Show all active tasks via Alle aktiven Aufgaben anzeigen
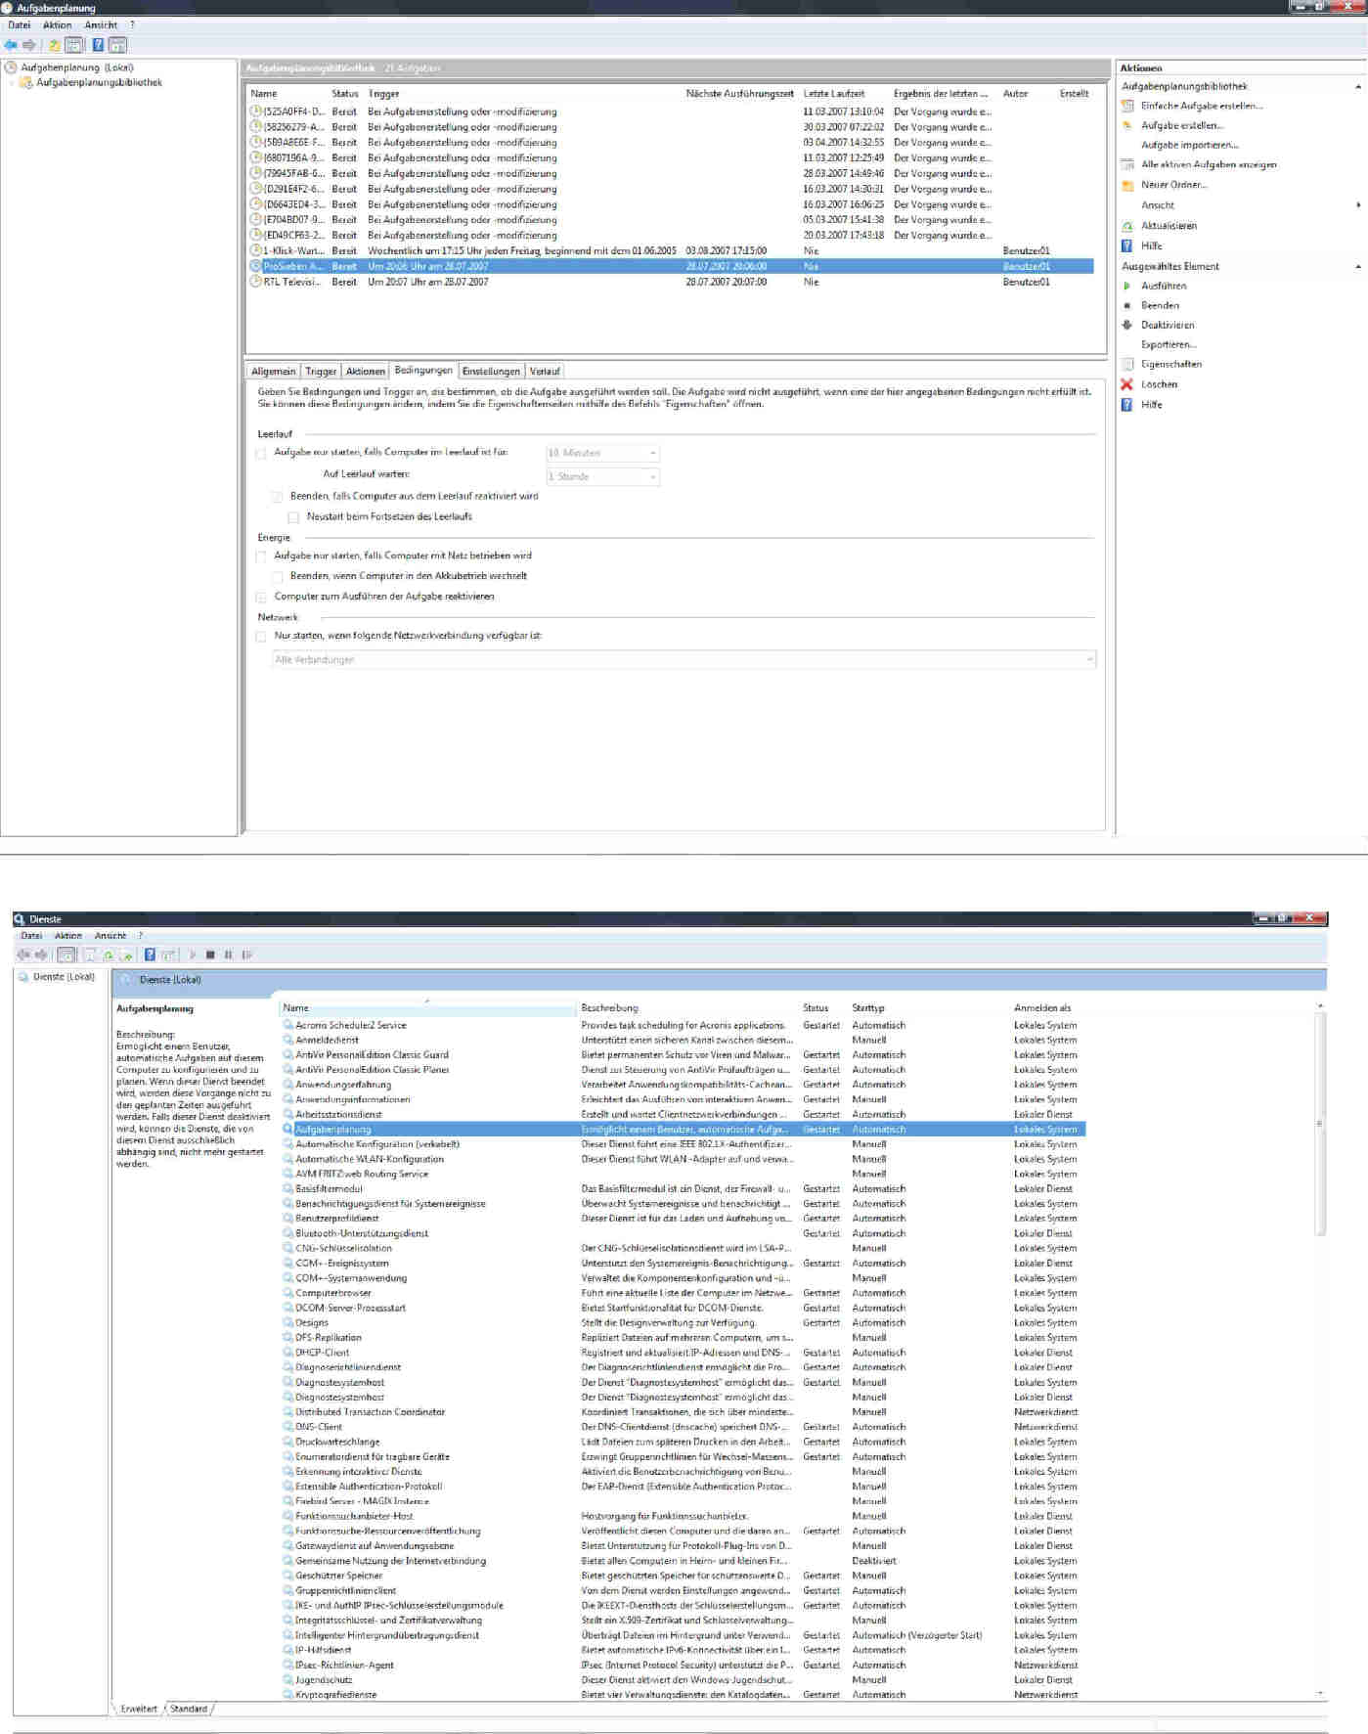This screenshot has width=1368, height=1734. point(1209,164)
